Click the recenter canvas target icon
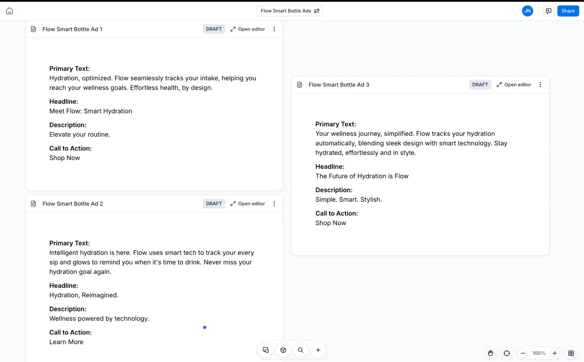 507,353
